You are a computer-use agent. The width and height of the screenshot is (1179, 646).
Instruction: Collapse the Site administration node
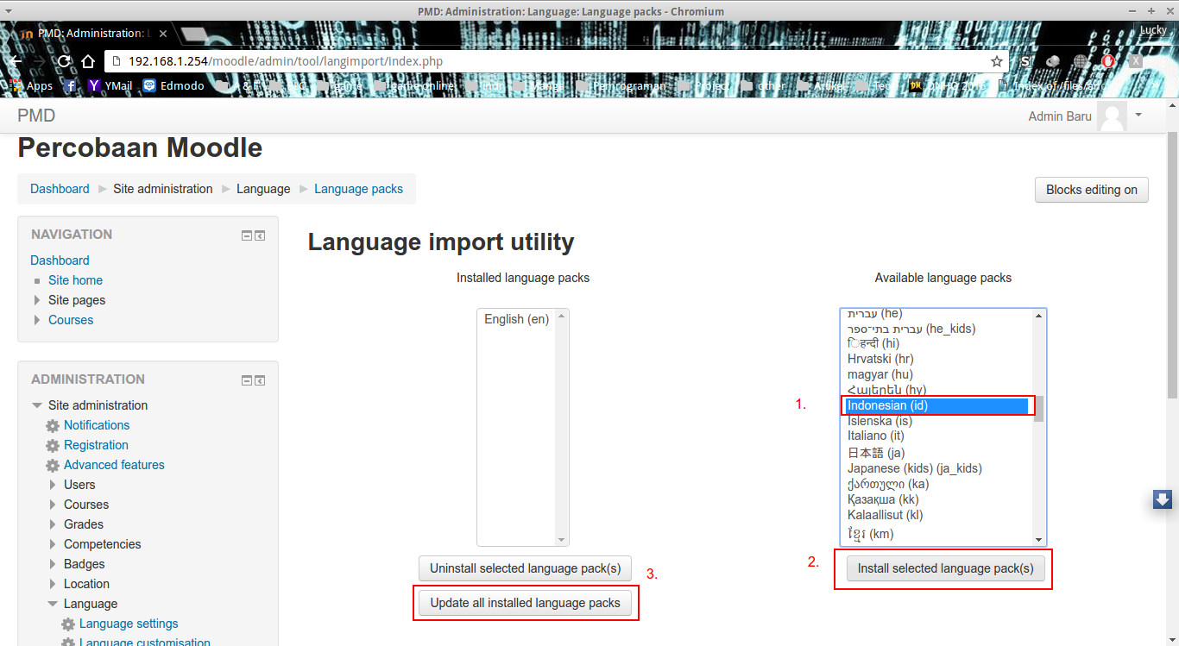pos(37,405)
